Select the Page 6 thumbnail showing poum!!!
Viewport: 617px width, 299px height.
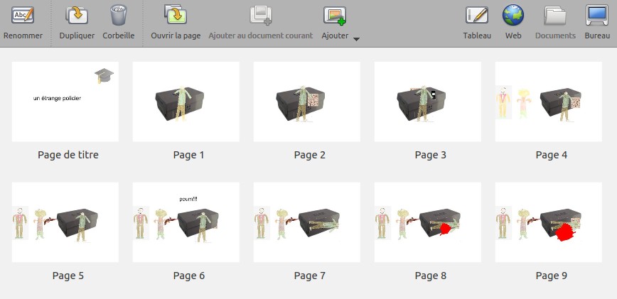tap(186, 222)
